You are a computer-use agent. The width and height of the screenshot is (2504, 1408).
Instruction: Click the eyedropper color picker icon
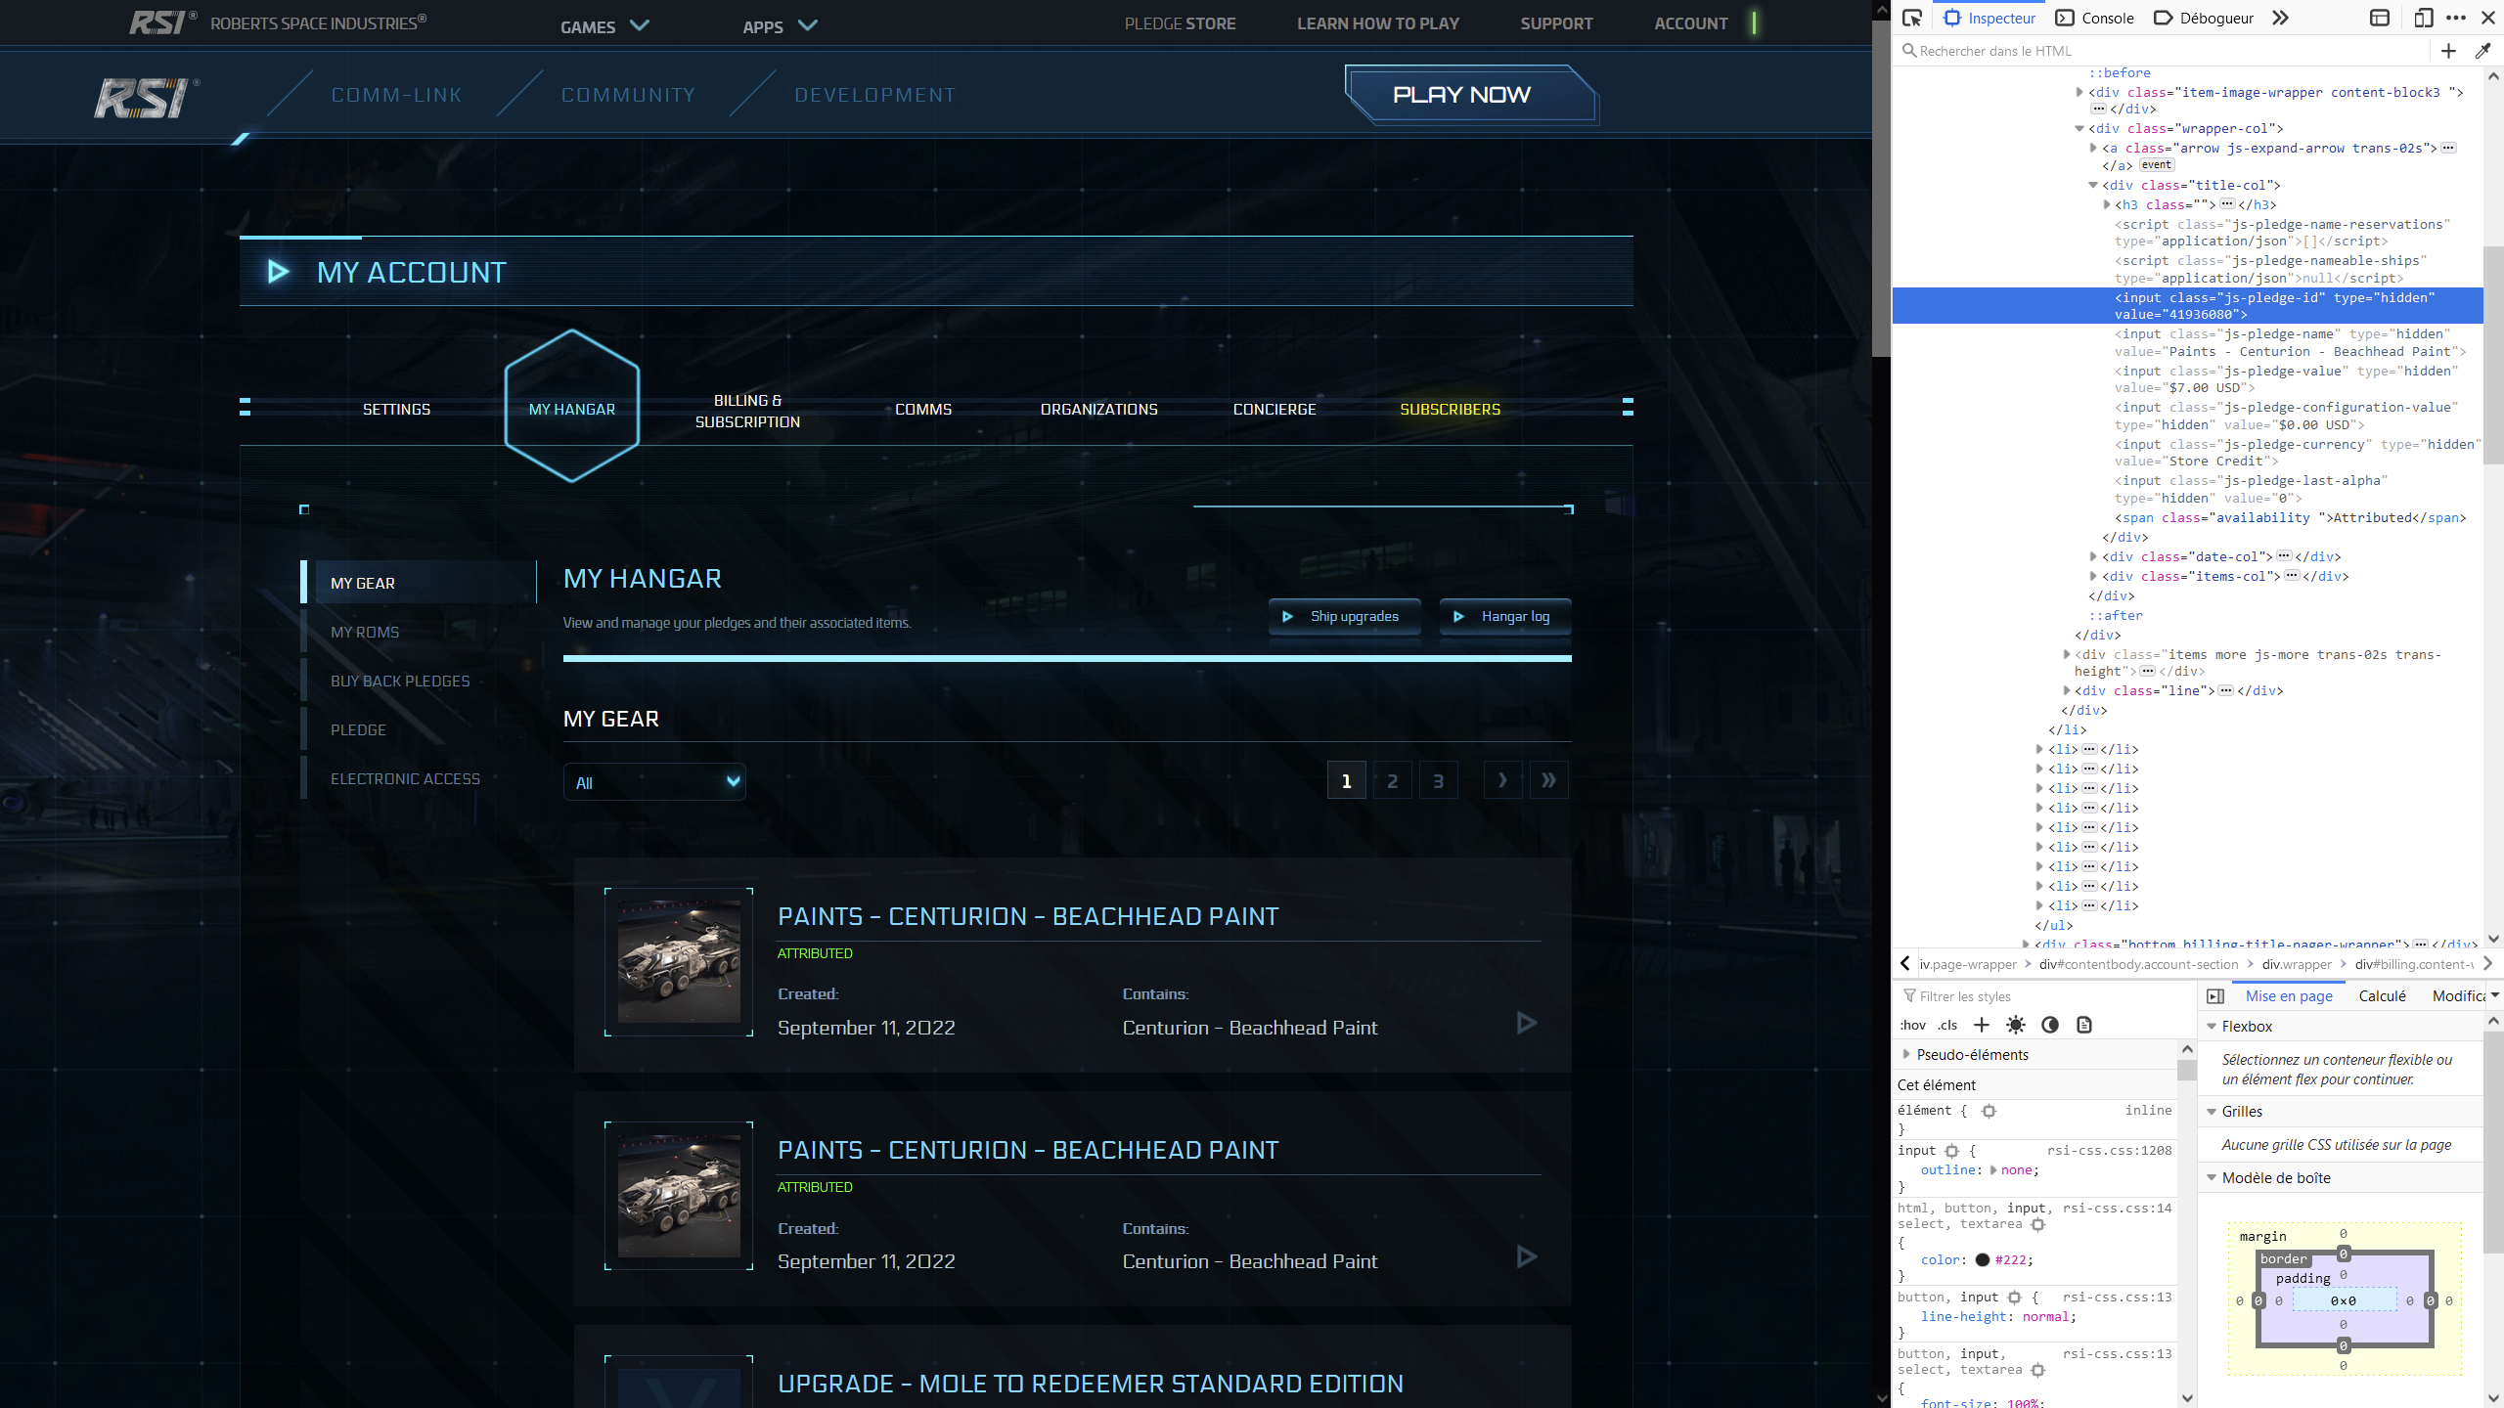pos(2482,51)
